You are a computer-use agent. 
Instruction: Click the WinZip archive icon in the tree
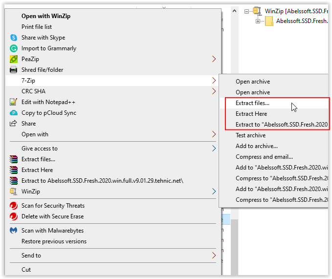tap(257, 11)
